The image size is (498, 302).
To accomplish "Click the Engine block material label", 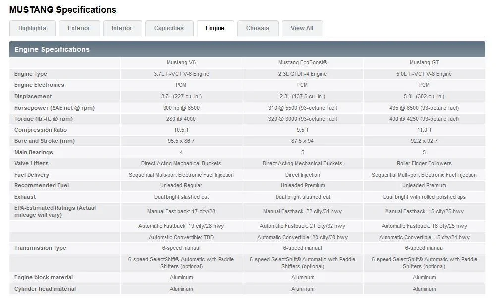I will pyautogui.click(x=44, y=277).
